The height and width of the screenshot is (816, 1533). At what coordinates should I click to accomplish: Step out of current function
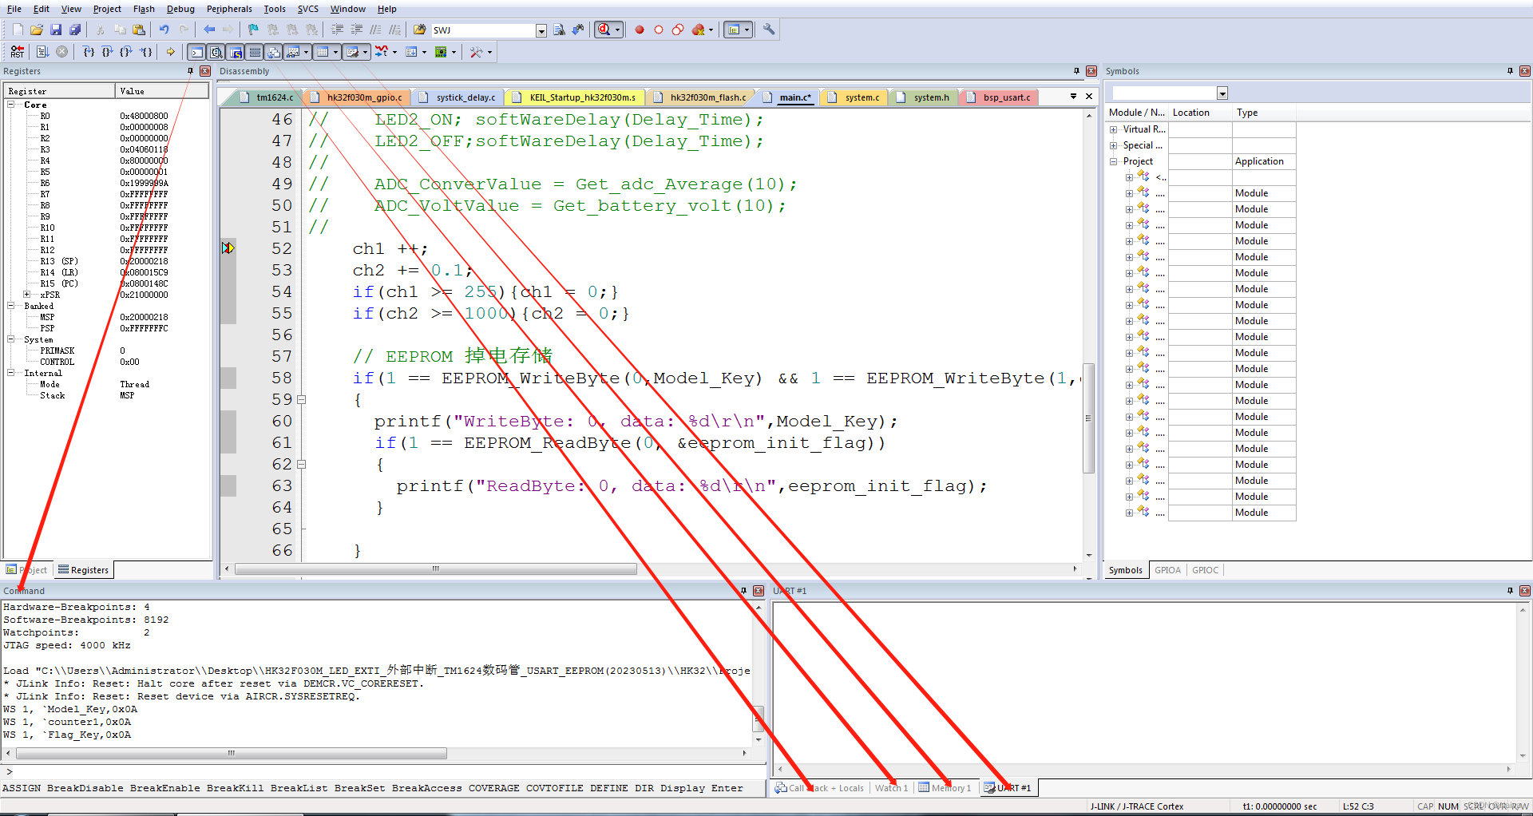click(x=126, y=52)
